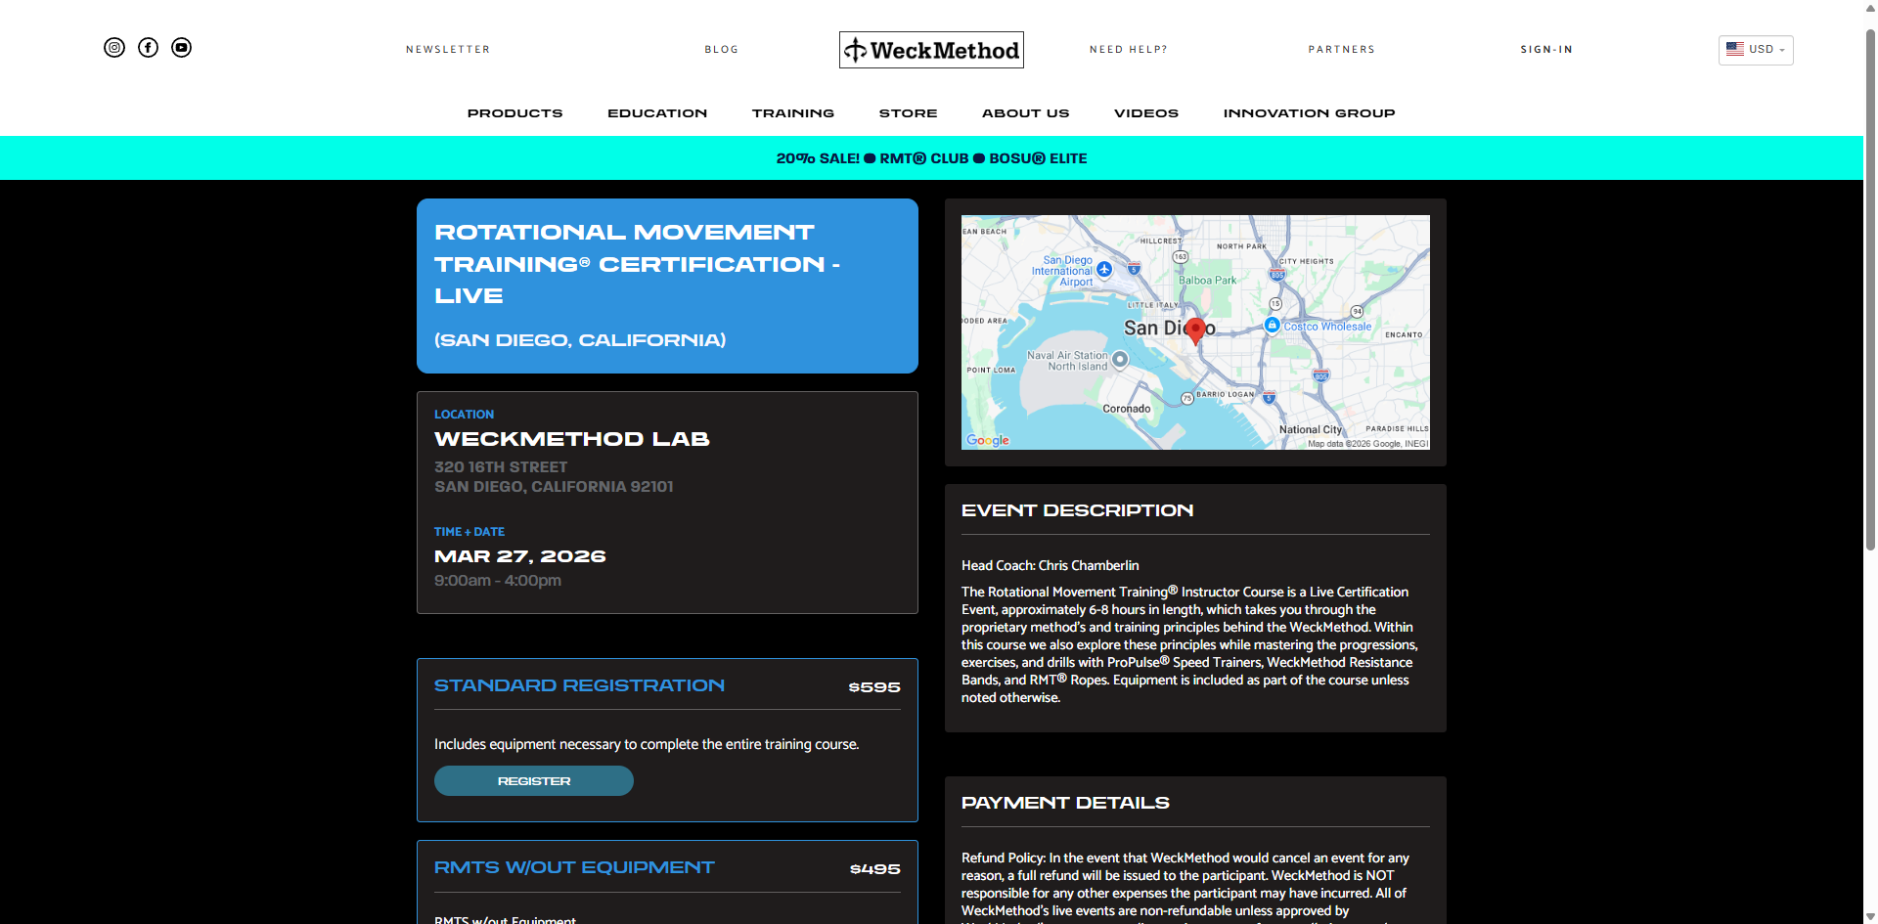Click the red location pin on map

pyautogui.click(x=1195, y=330)
